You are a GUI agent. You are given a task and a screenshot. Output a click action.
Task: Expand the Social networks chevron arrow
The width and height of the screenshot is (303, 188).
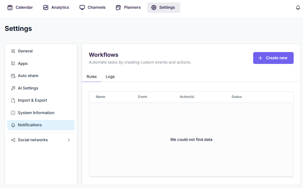[69, 140]
